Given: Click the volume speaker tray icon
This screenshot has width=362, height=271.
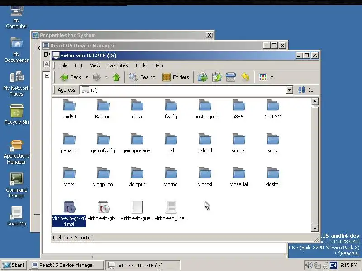Looking at the screenshot, I should [x=309, y=265].
